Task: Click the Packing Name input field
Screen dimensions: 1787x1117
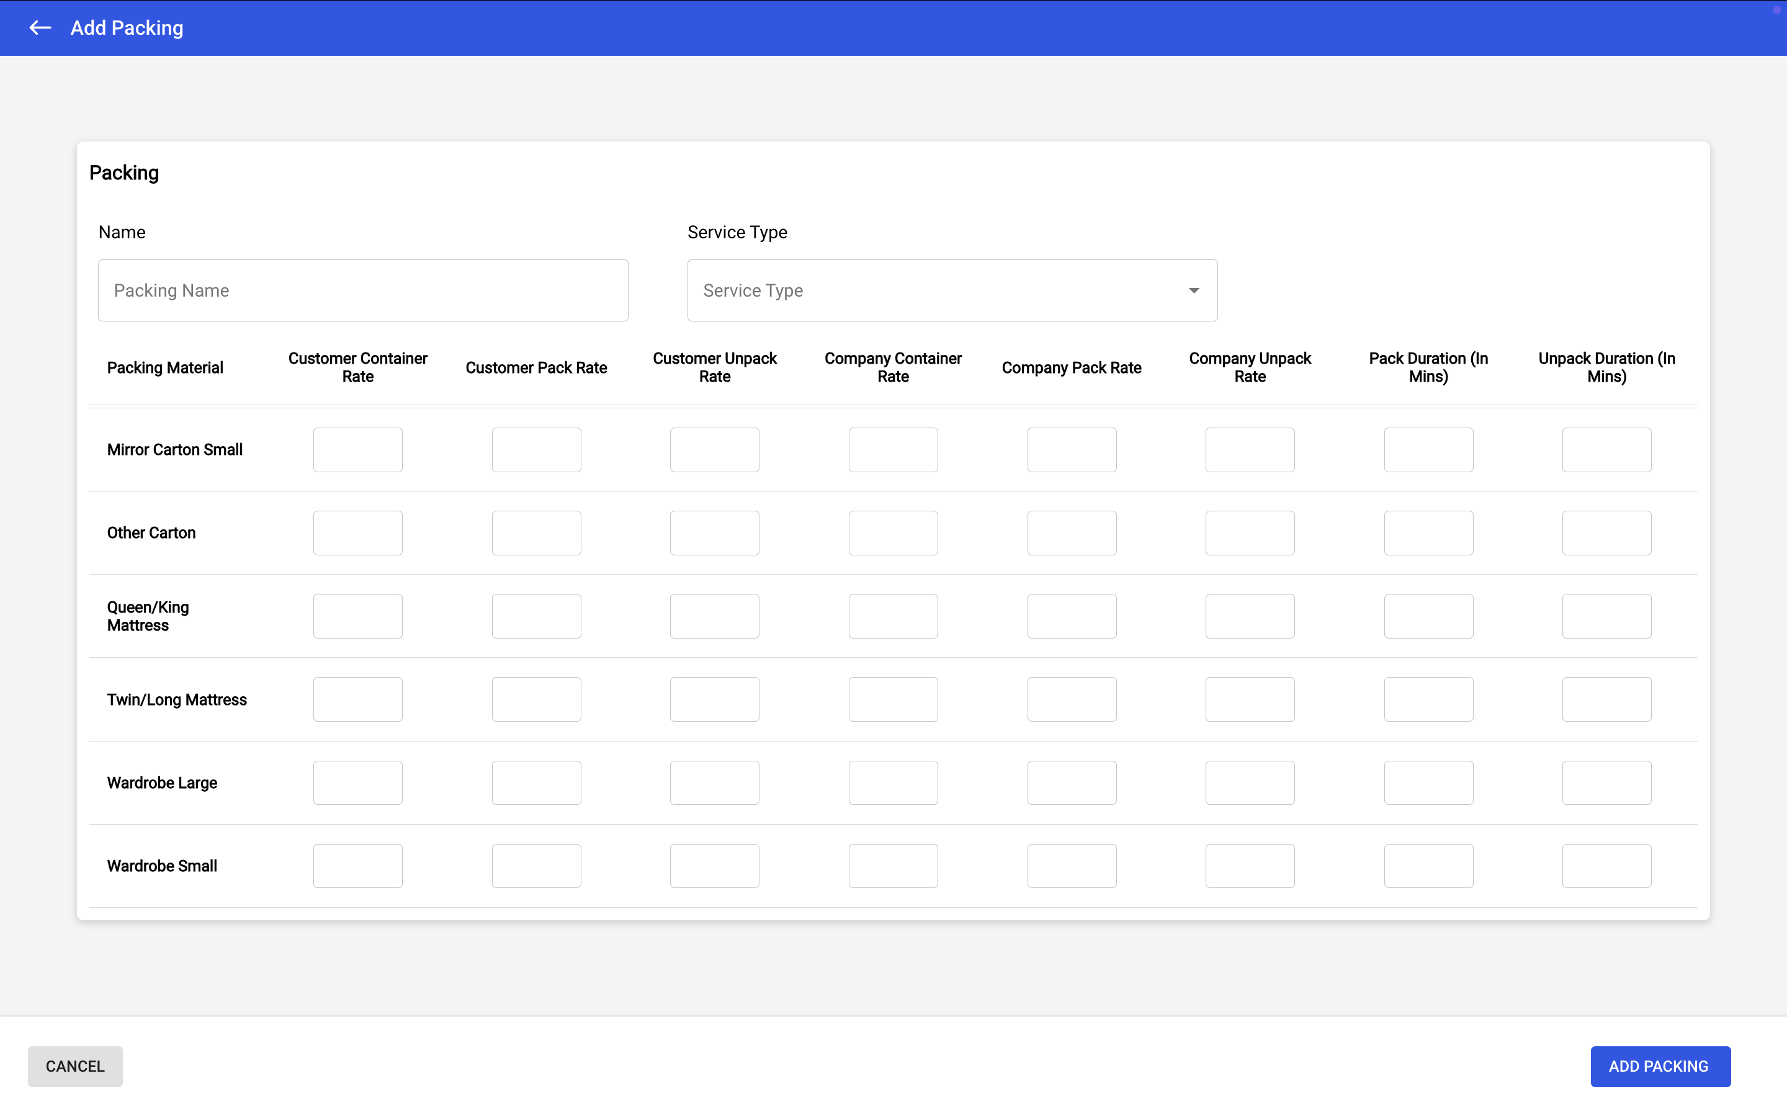Action: click(362, 290)
